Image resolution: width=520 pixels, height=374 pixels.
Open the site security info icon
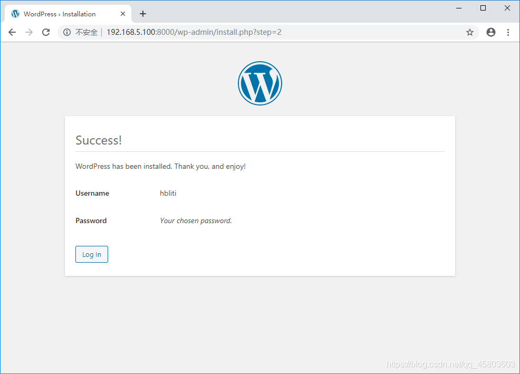pos(67,32)
